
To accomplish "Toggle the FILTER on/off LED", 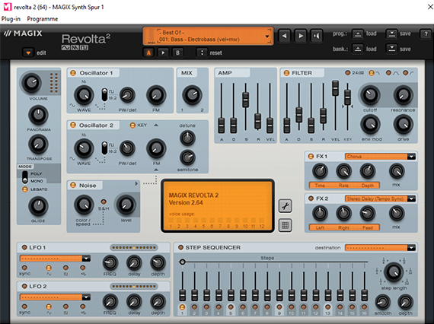I will 286,73.
